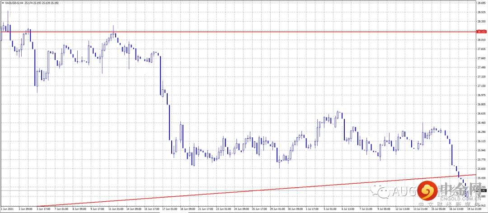Click the 27.490 price axis label
The height and width of the screenshot is (213, 488).
click(x=481, y=67)
